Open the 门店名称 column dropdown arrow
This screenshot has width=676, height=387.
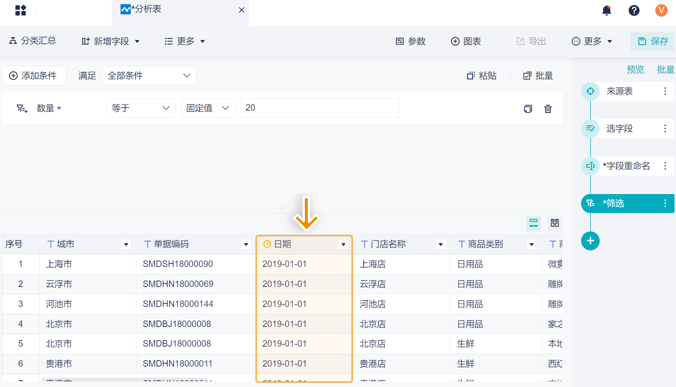point(441,245)
